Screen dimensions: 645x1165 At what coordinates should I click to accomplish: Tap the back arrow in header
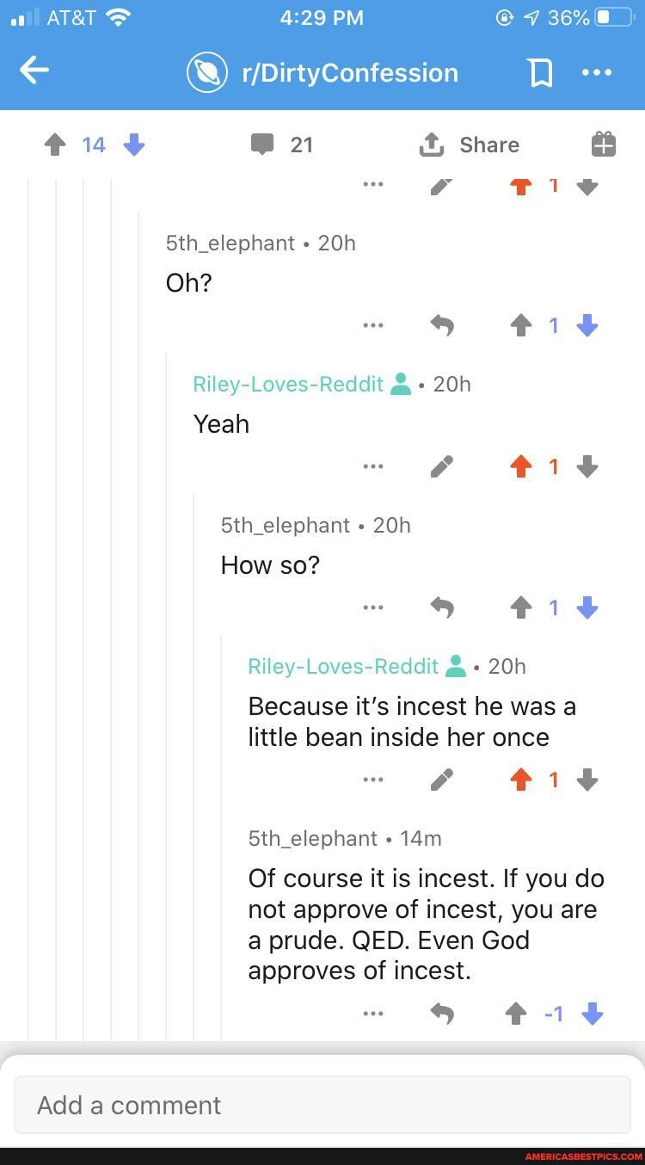point(34,71)
